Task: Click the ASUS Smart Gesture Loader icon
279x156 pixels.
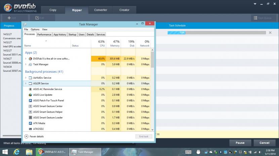Action: 30,118
